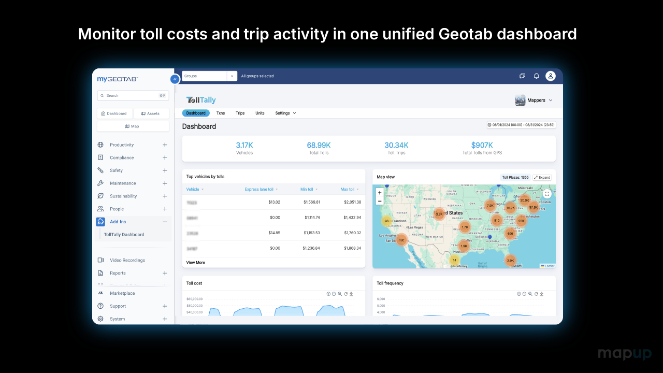
Task: Switch to the Txns tab
Action: pos(221,113)
